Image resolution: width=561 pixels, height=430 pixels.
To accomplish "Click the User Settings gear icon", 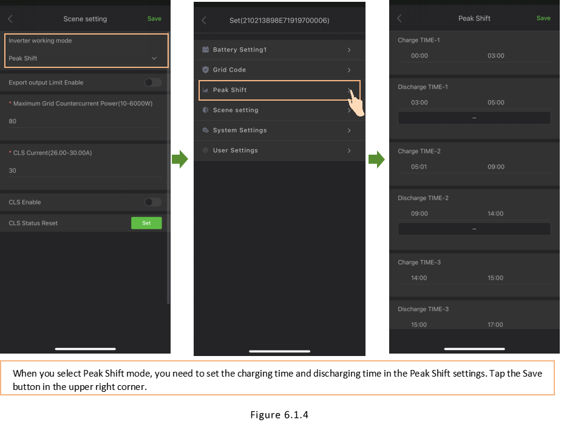I will 205,150.
